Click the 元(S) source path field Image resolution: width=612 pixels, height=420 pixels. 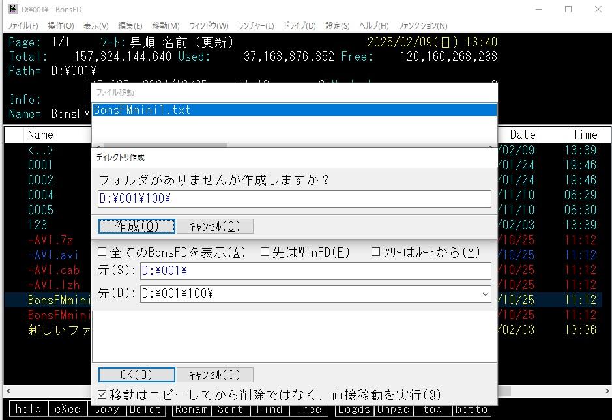315,271
